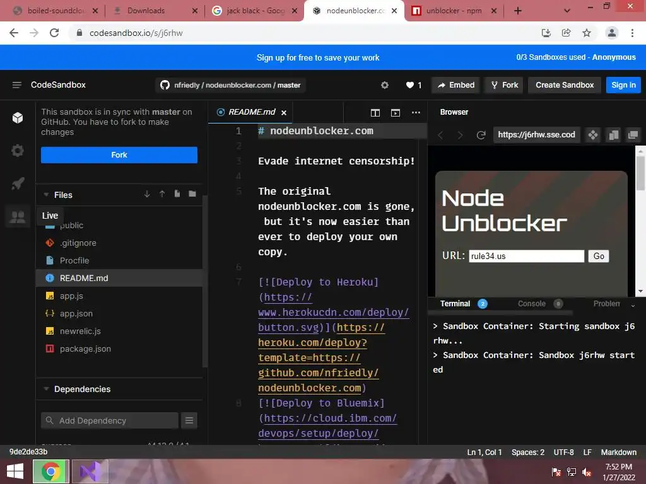Viewport: 646px width, 484px height.
Task: Change LF line ending in status bar
Action: 587,452
